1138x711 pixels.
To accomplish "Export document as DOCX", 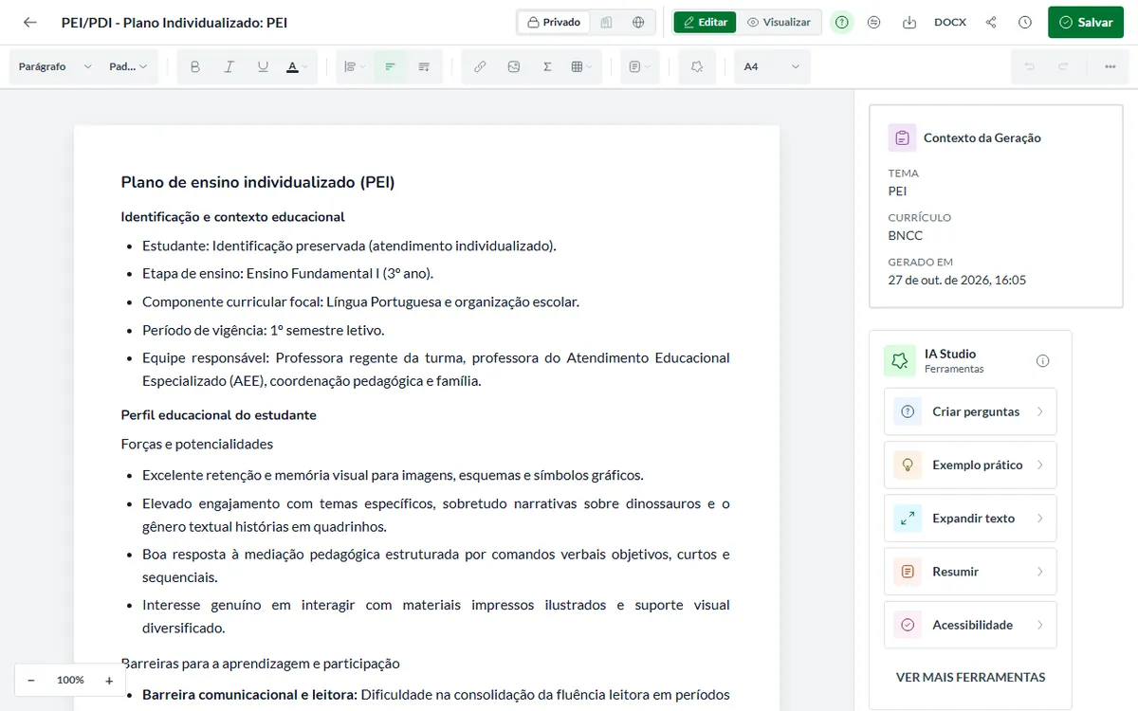I will [x=950, y=22].
